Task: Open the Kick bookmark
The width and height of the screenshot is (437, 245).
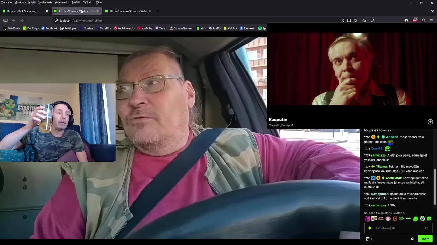Action: pyautogui.click(x=201, y=28)
